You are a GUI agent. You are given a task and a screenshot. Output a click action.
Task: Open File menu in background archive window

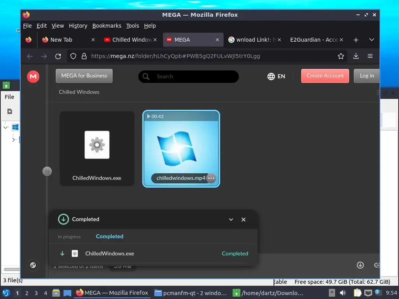point(9,97)
